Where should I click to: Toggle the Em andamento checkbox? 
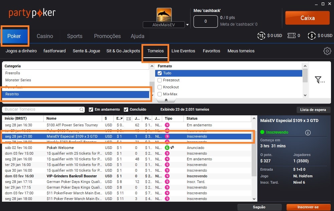(x=91, y=110)
